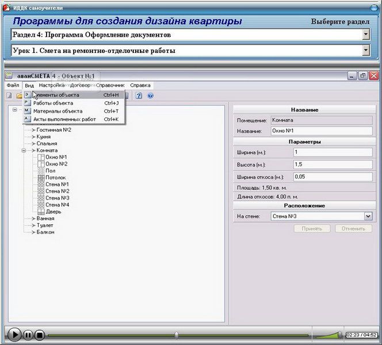Click the Пол floor element in tree

[51, 171]
